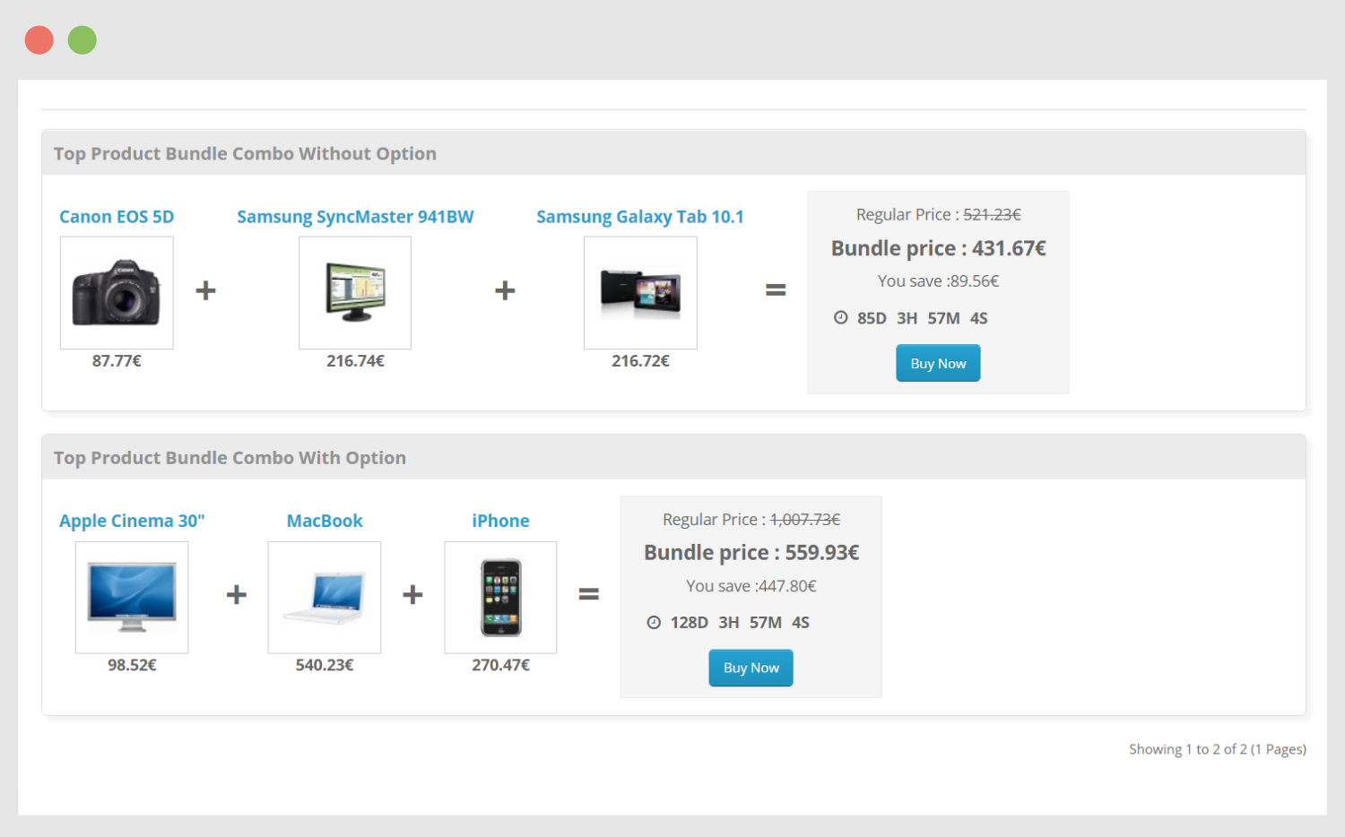Click the green window dot
1345x837 pixels.
point(82,40)
